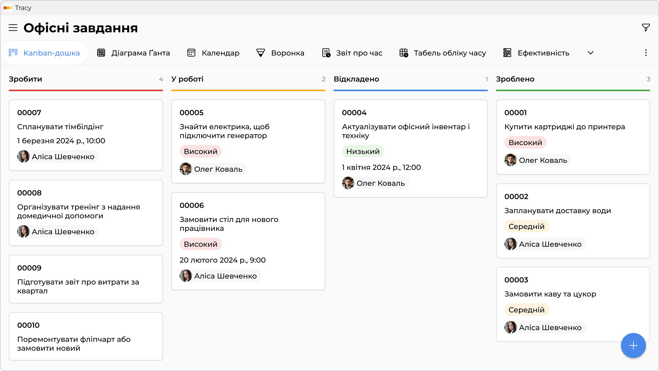Expand more views chevron dropdown
Image resolution: width=659 pixels, height=371 pixels.
(590, 53)
